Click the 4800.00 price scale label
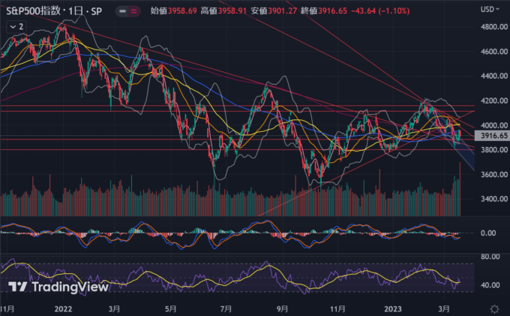This screenshot has height=316, width=510. pos(492,27)
